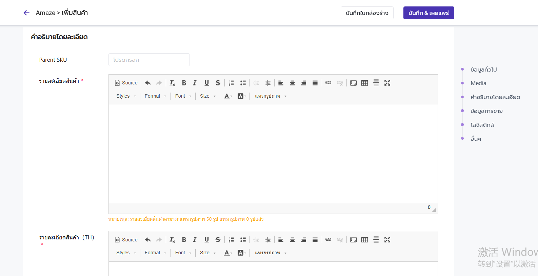Toggle Italic in the first editor toolbar

point(195,83)
